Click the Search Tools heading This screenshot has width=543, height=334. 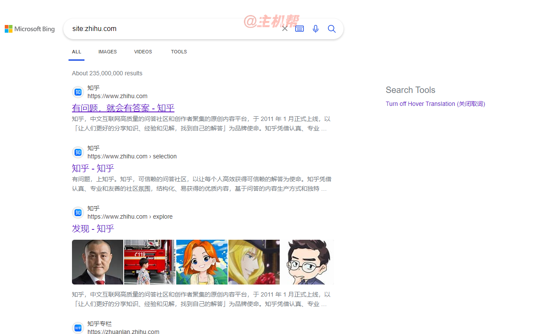pyautogui.click(x=410, y=90)
